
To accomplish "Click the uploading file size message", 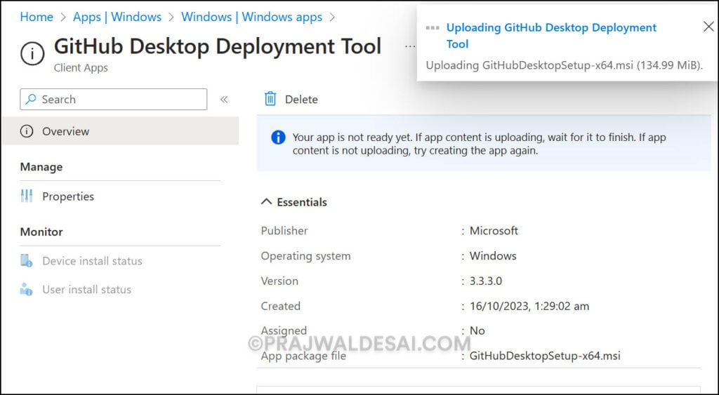I will (x=564, y=65).
